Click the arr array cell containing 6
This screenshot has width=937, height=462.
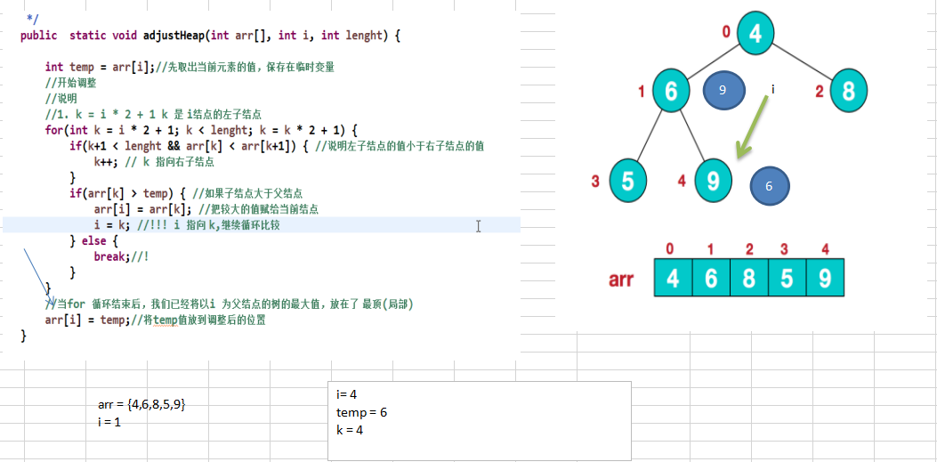click(x=711, y=278)
